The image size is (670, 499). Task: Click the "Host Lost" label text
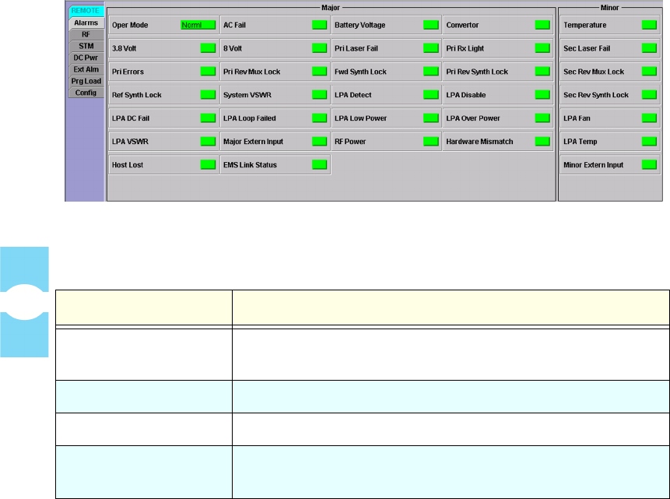tap(128, 165)
